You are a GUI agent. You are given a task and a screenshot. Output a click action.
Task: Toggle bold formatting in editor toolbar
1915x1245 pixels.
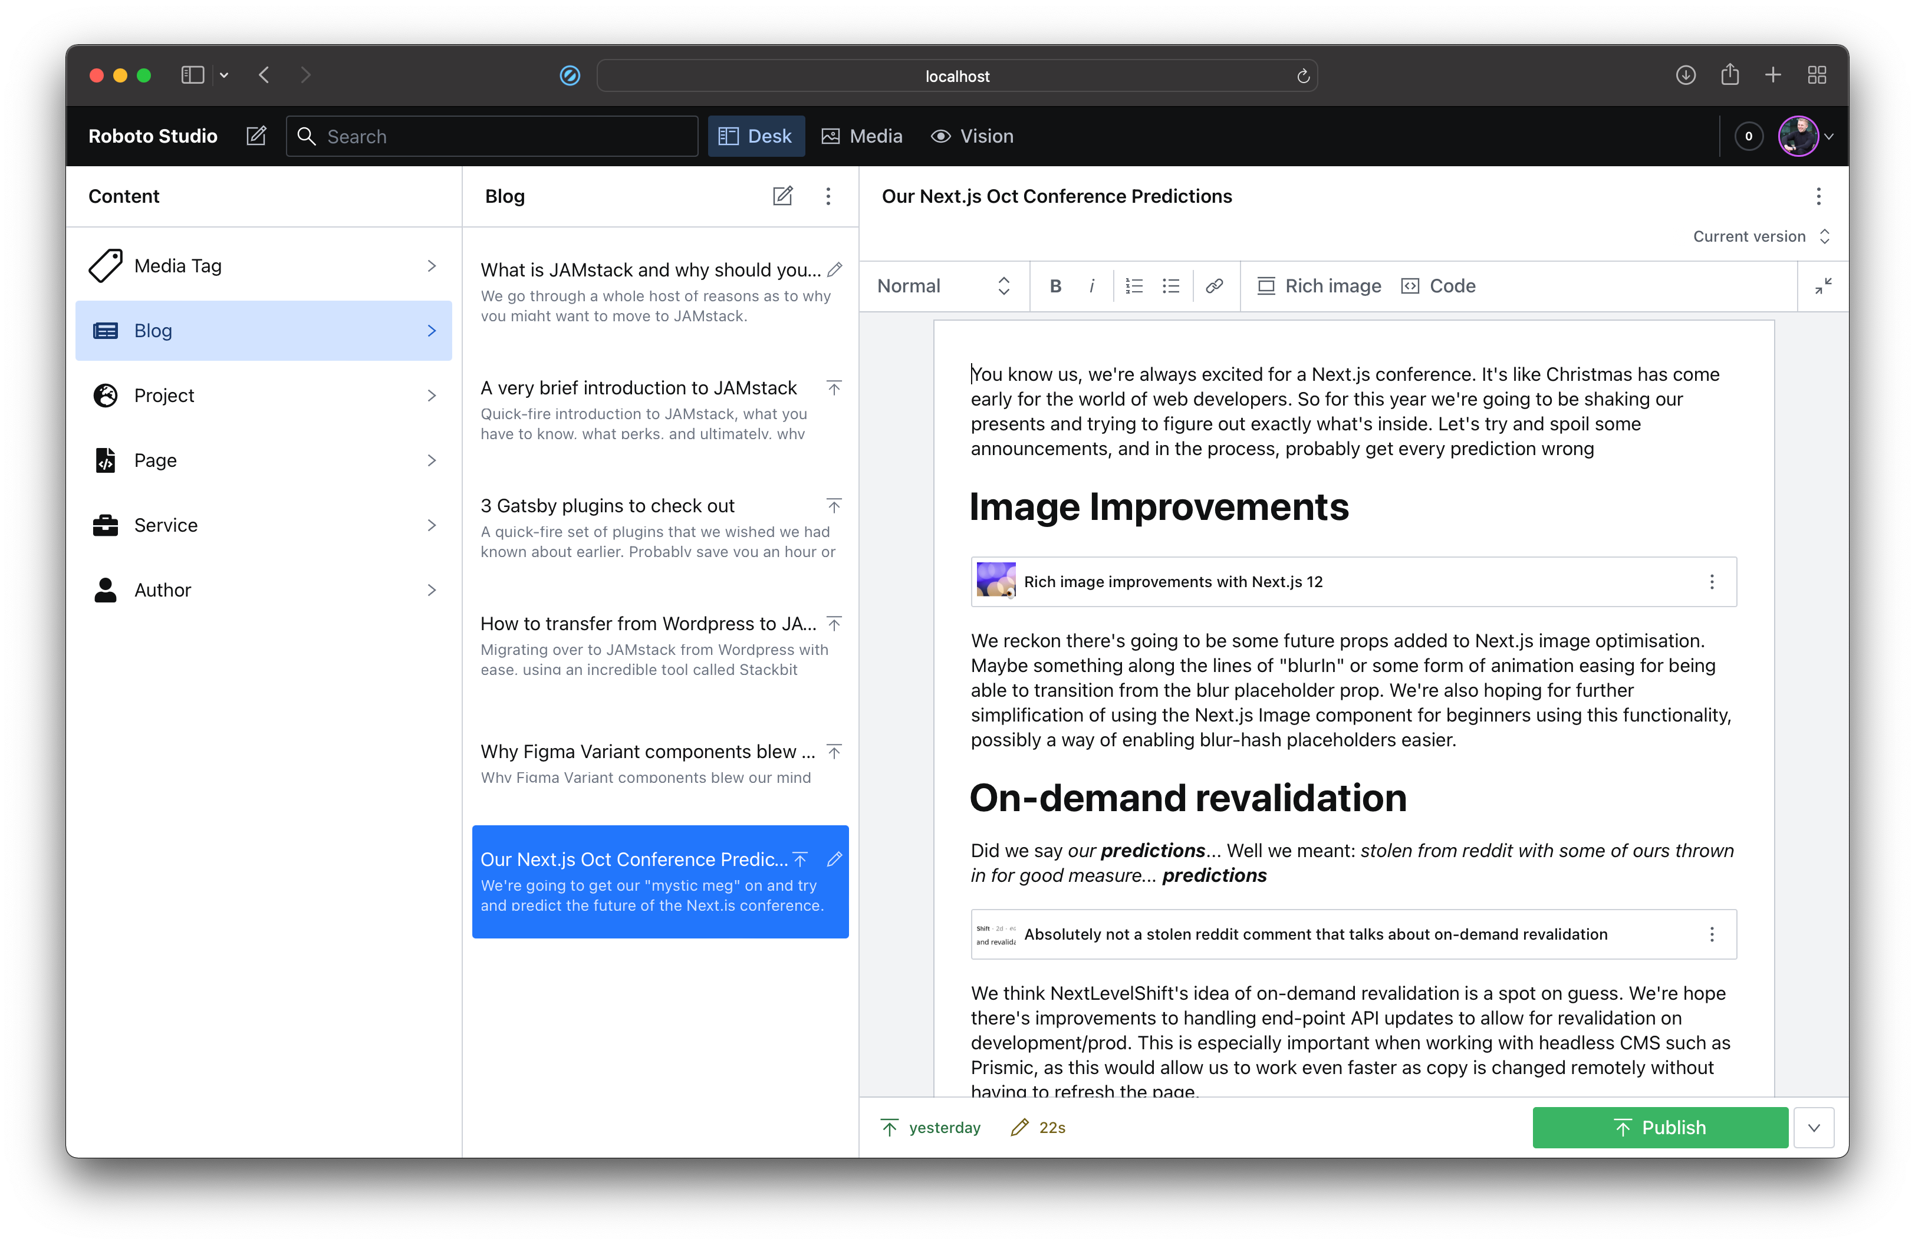click(x=1055, y=286)
